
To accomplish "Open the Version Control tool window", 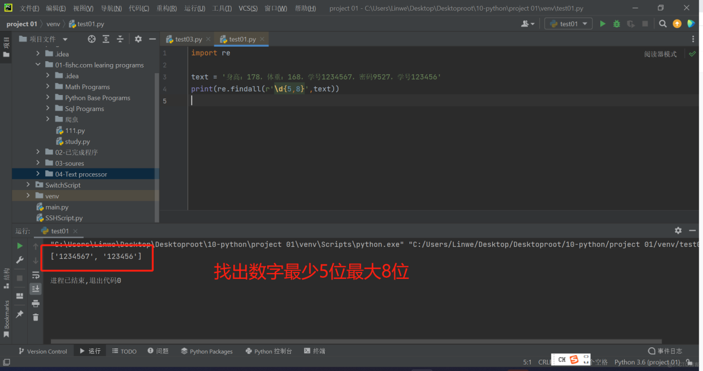I will coord(43,351).
